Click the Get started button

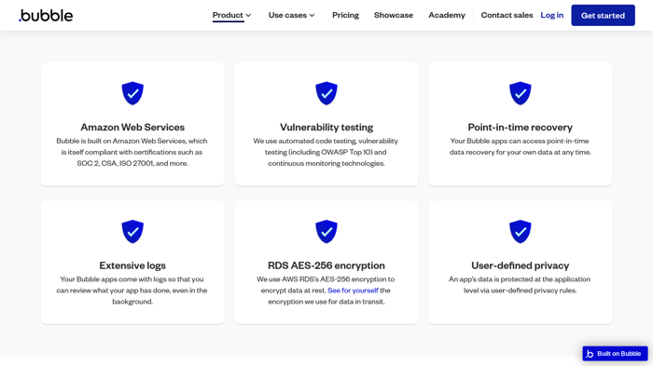tap(603, 16)
